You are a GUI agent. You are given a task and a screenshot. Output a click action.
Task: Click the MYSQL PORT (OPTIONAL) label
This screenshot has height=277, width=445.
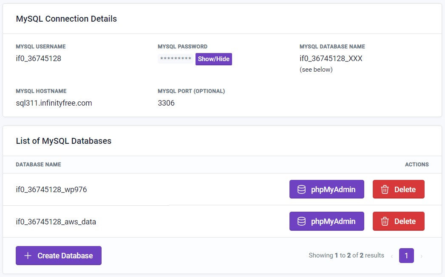tap(191, 91)
